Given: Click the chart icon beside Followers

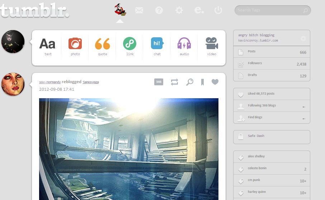Looking at the screenshot, I should (241, 64).
